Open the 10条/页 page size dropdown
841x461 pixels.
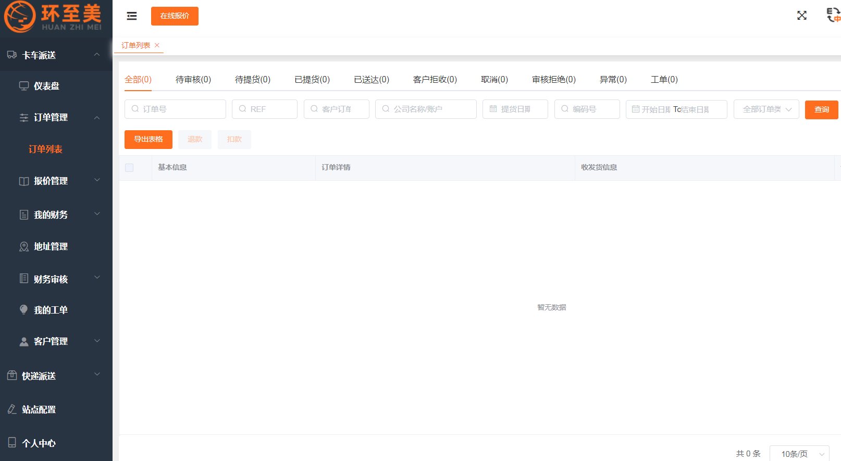coord(799,454)
